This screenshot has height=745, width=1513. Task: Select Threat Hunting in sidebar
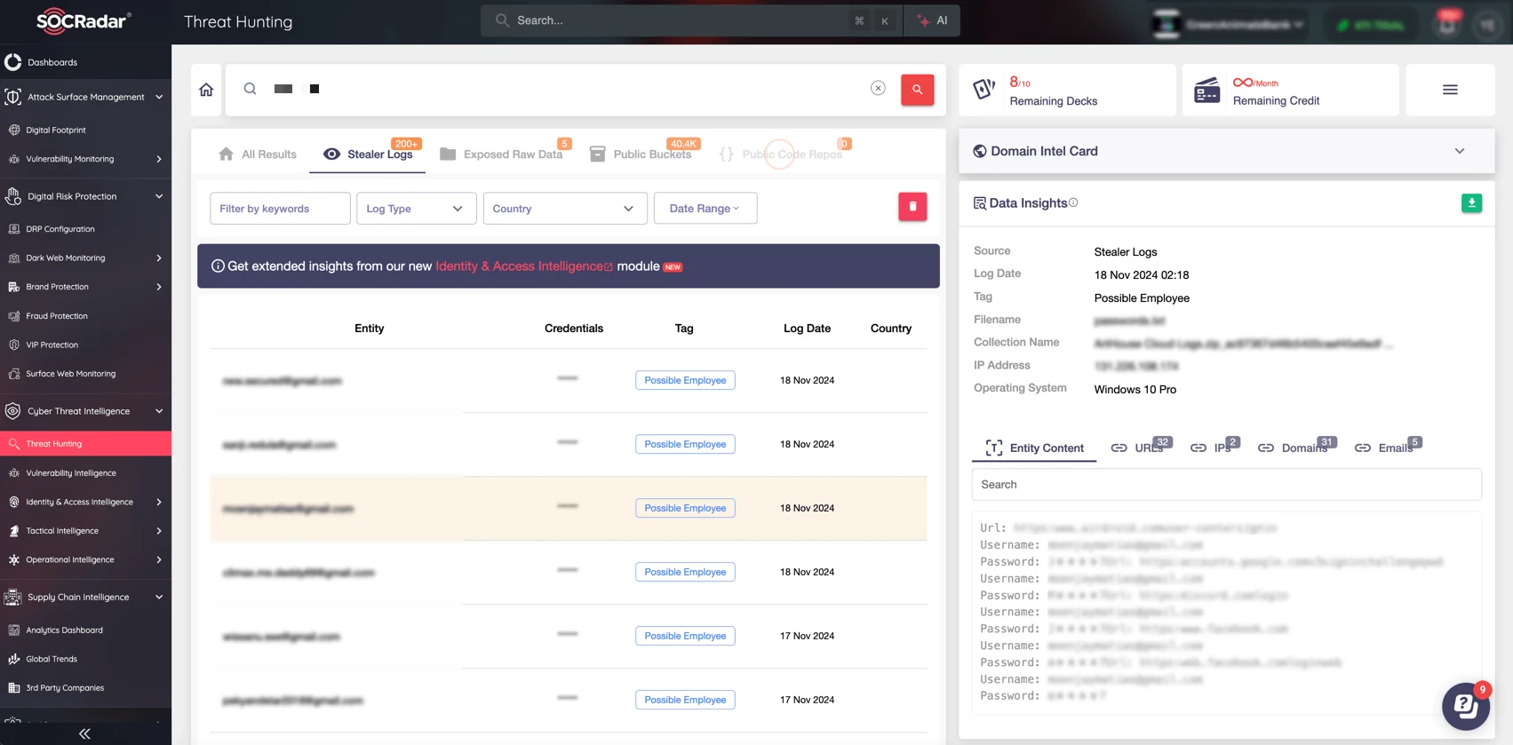pyautogui.click(x=85, y=444)
